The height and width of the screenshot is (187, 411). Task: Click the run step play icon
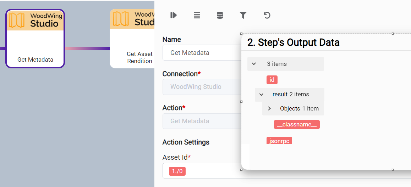[x=174, y=15]
